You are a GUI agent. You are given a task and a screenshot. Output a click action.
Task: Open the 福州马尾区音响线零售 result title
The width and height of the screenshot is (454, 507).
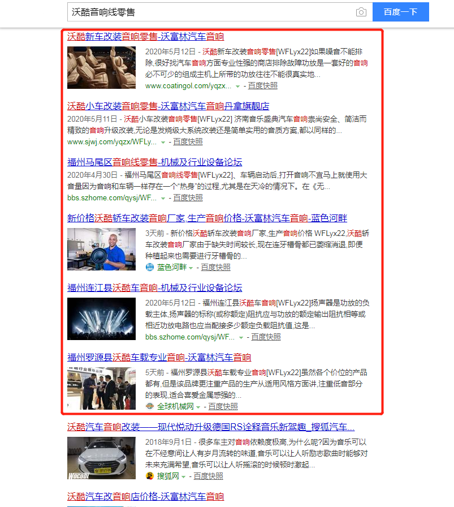point(154,162)
